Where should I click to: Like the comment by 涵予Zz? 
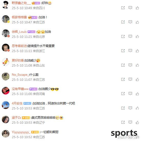click(137, 122)
